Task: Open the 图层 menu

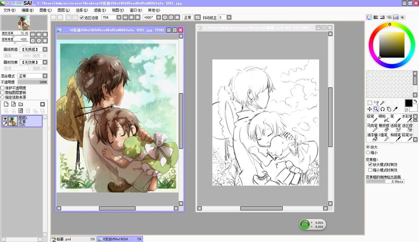Action: pyautogui.click(x=64, y=10)
